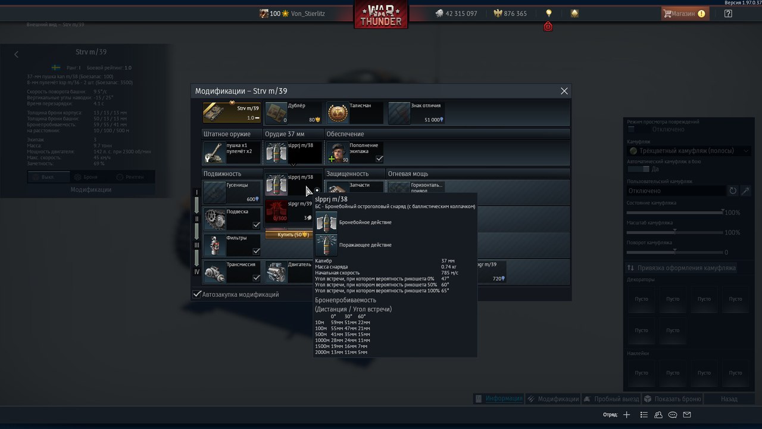Toggle the Трансмиссия modification checkbox
762x429 pixels.
pos(256,278)
